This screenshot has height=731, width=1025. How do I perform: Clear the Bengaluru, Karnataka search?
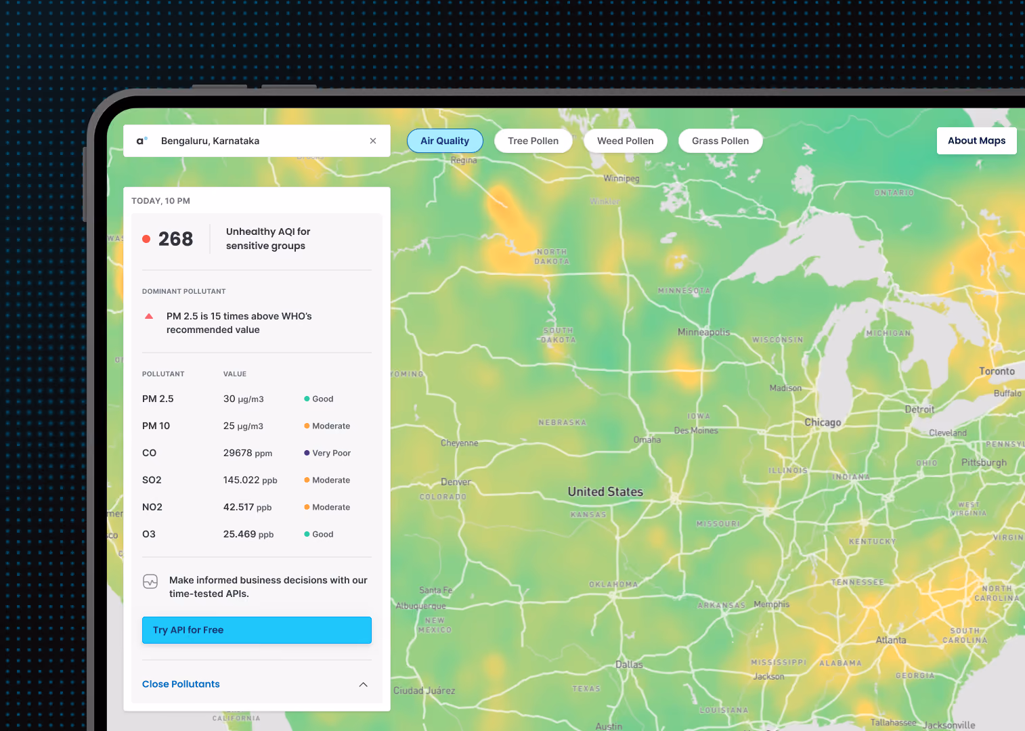point(373,141)
